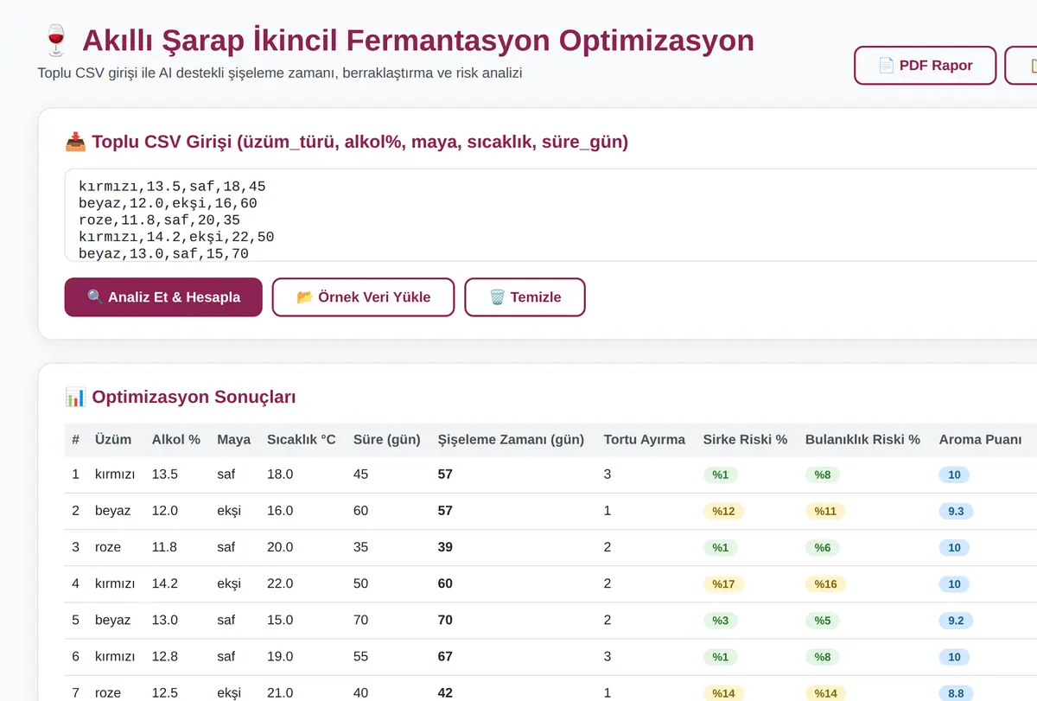Screen dimensions: 1037x701
Task: Click temperature 21.0 in row 7
Action: point(280,692)
